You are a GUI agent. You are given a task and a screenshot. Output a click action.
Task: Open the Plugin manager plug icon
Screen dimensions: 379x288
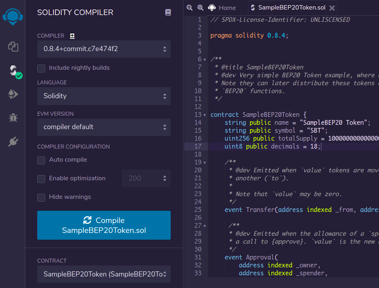(13, 141)
